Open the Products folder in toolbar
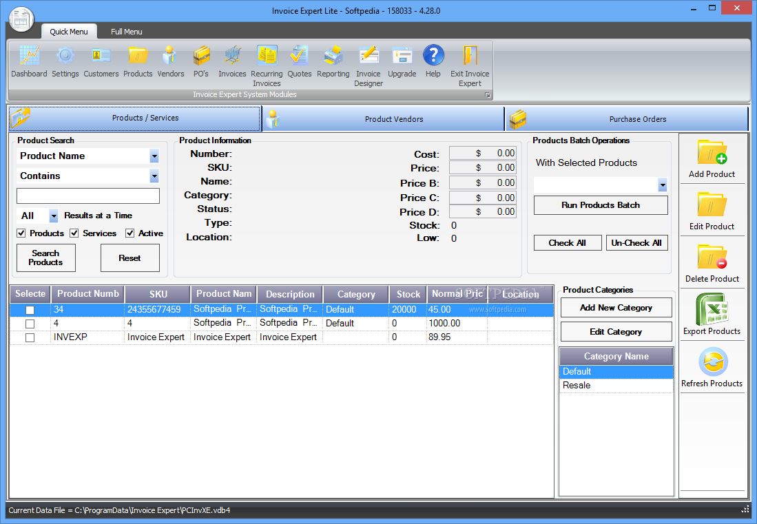The image size is (757, 524). (x=138, y=61)
